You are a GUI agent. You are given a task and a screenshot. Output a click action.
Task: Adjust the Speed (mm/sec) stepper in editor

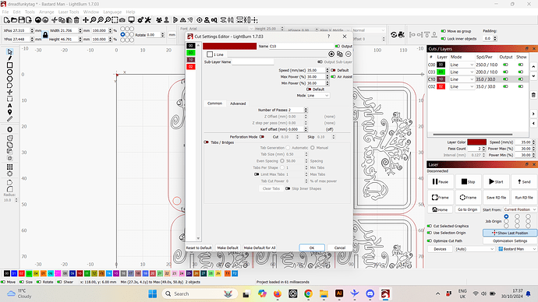point(327,70)
